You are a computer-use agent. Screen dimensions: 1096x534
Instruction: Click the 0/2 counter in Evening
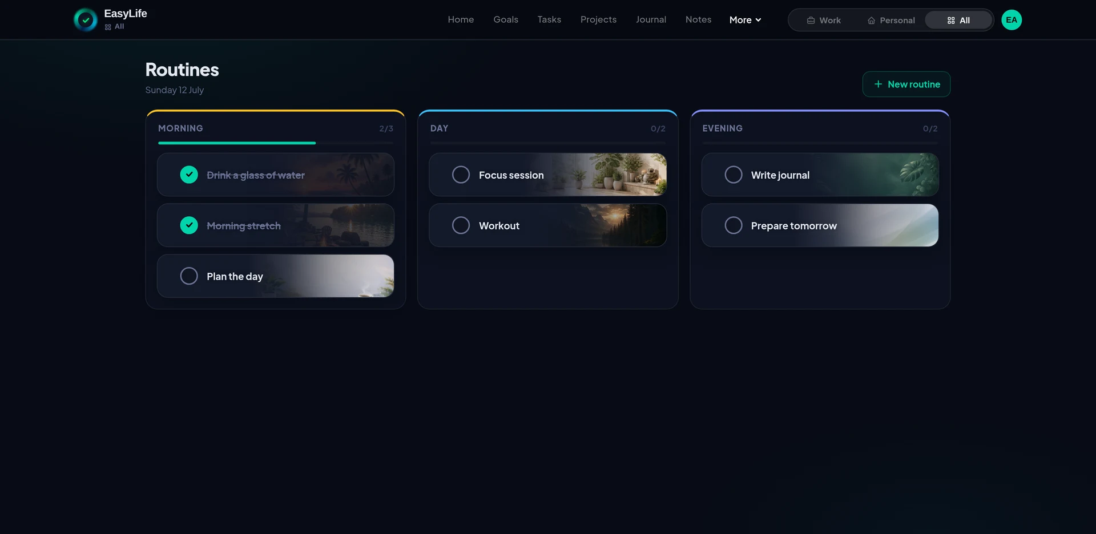930,129
